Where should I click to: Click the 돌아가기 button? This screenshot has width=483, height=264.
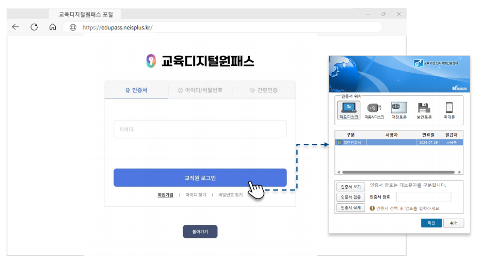point(200,232)
